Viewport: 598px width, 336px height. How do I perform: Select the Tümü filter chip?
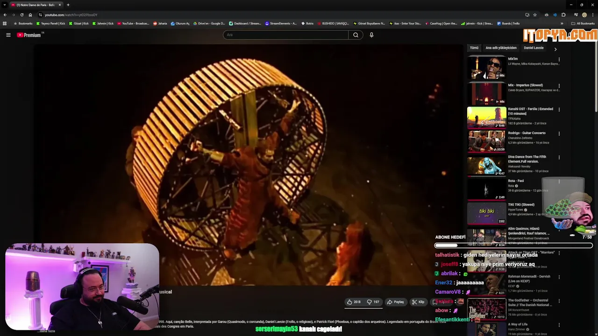[x=474, y=48]
